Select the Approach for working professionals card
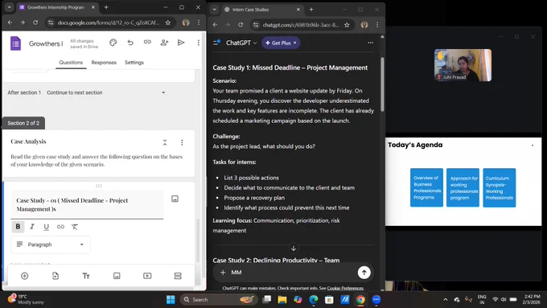 [463, 187]
